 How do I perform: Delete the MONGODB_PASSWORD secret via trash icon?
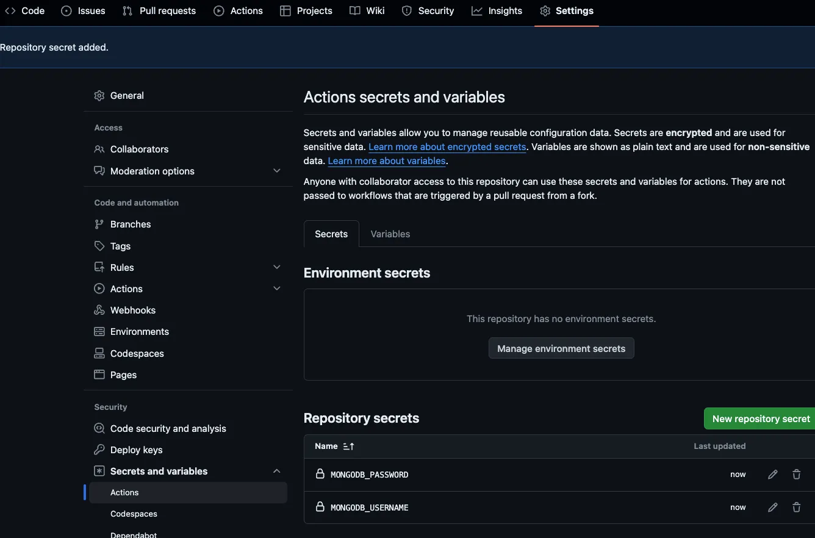pos(797,475)
